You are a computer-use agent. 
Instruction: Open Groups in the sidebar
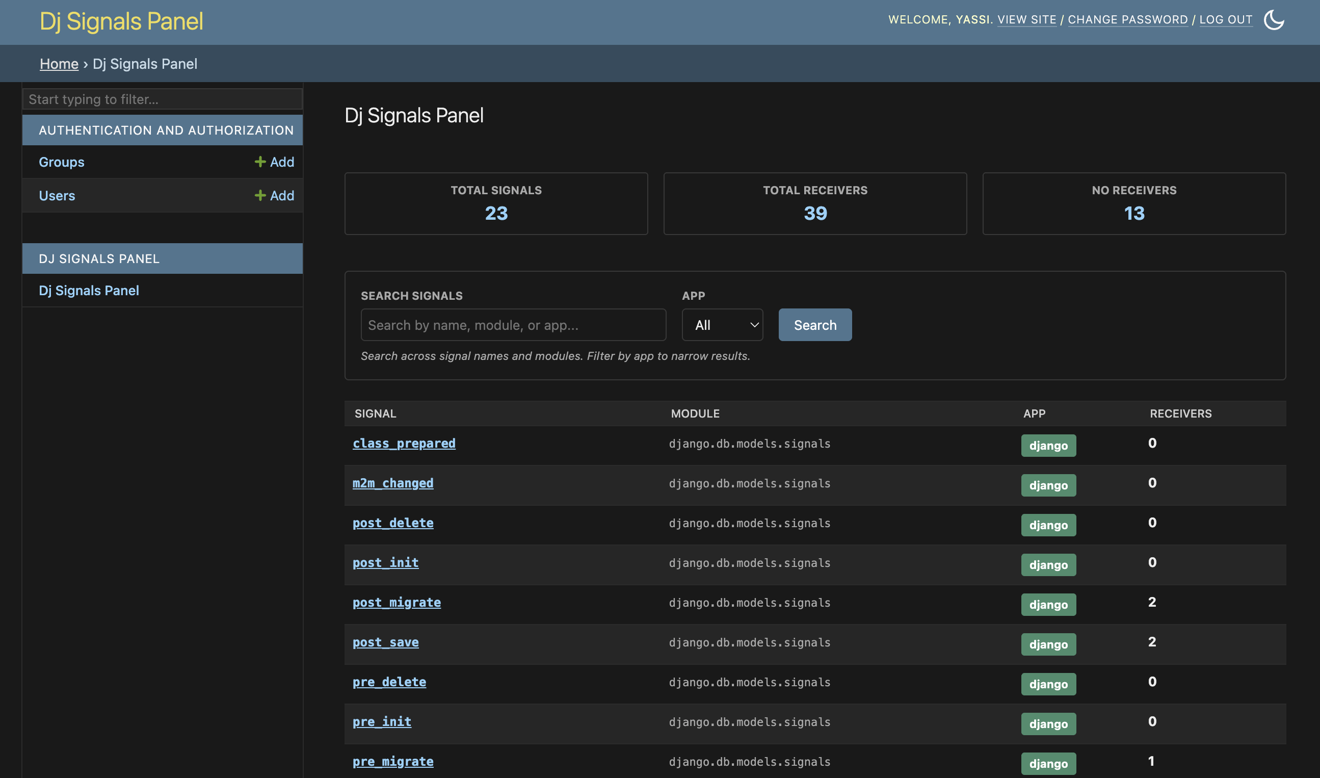[61, 162]
